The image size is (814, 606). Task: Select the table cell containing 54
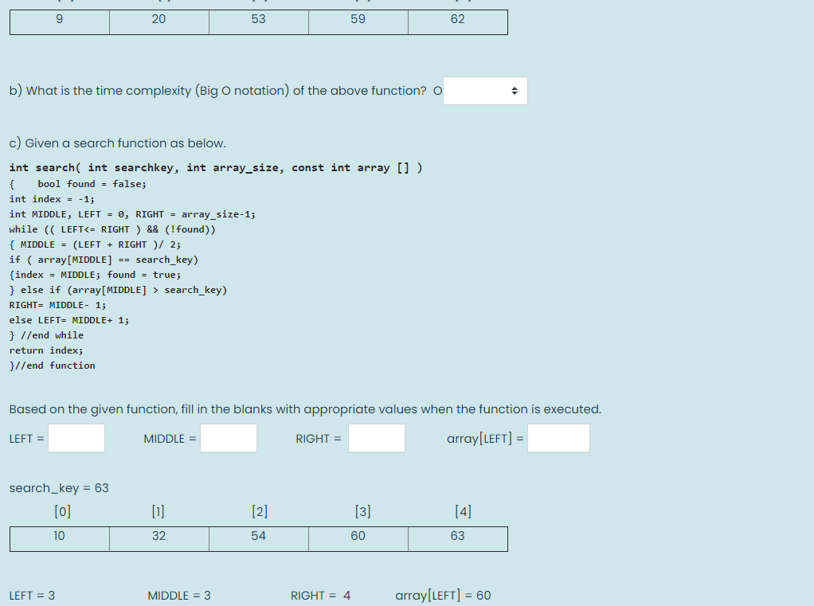258,535
